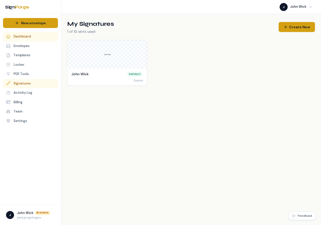The height and width of the screenshot is (225, 321).
Task: Open the Billing page
Action: [x=30, y=102]
